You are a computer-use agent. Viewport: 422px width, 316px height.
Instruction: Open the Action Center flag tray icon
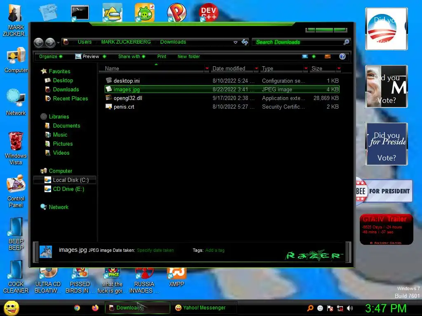pos(330,308)
